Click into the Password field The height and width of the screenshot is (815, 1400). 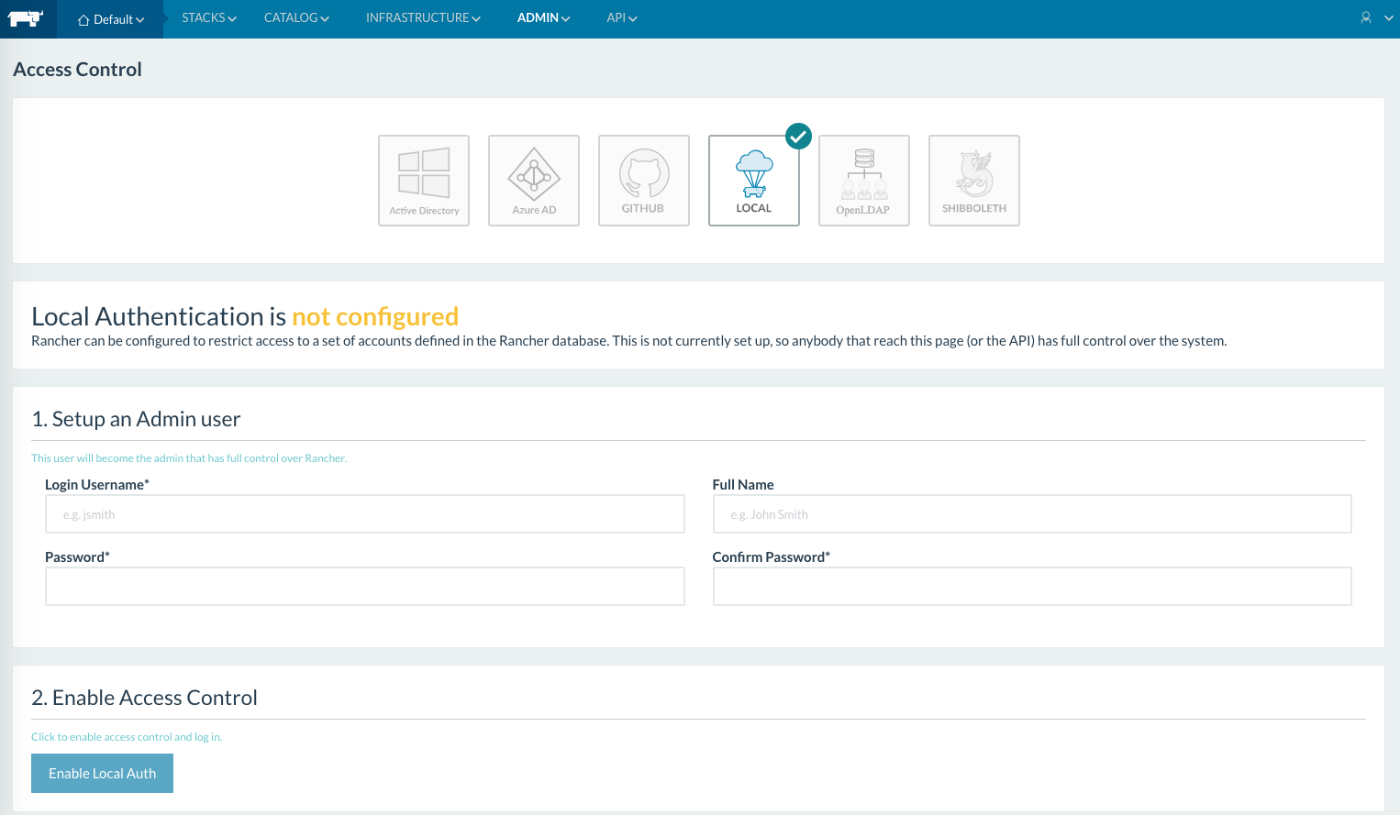[365, 587]
